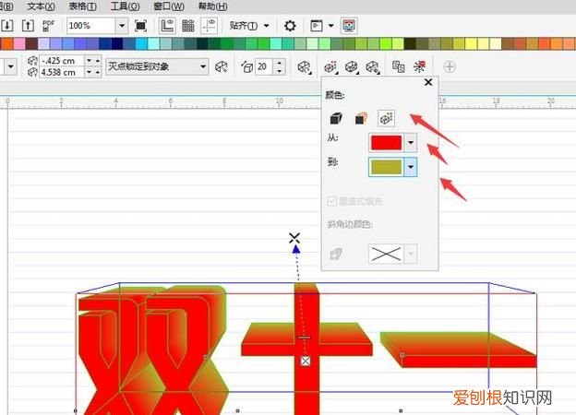576x415 pixels.
Task: Click the extrude depth slider bar on canvas
Action: [304, 338]
